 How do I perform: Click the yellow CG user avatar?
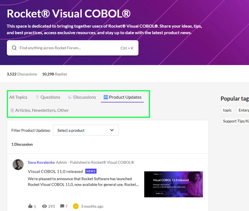click(x=76, y=206)
